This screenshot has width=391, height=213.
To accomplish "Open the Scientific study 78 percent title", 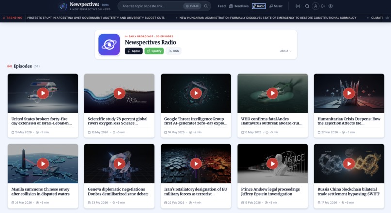I will click(118, 121).
